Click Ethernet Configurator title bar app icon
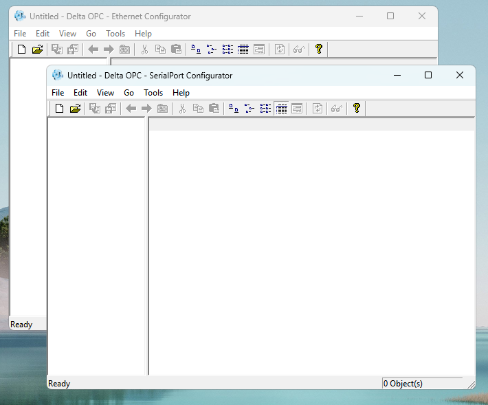Viewport: 488px width, 405px height. click(x=20, y=16)
